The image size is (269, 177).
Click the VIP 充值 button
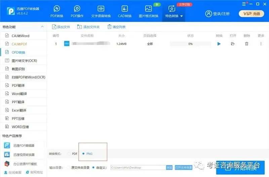(x=252, y=14)
